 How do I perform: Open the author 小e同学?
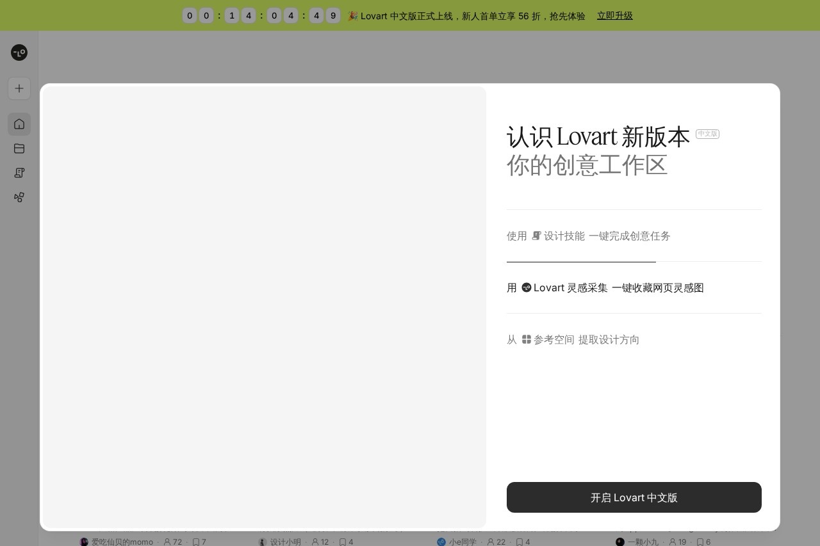point(463,542)
